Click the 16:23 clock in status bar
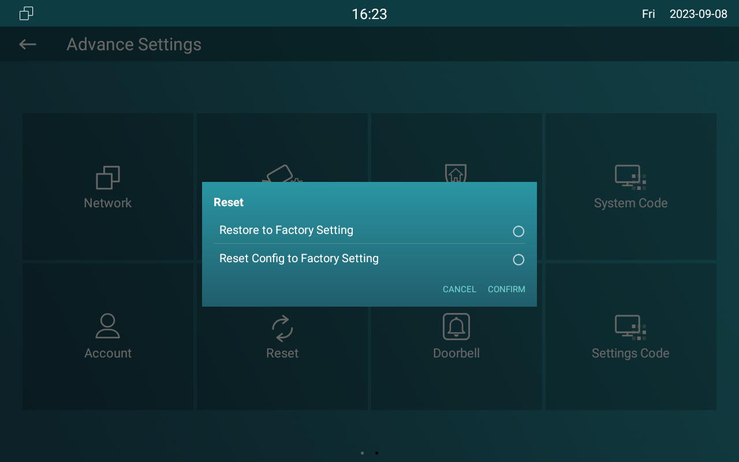Image resolution: width=739 pixels, height=462 pixels. point(369,14)
